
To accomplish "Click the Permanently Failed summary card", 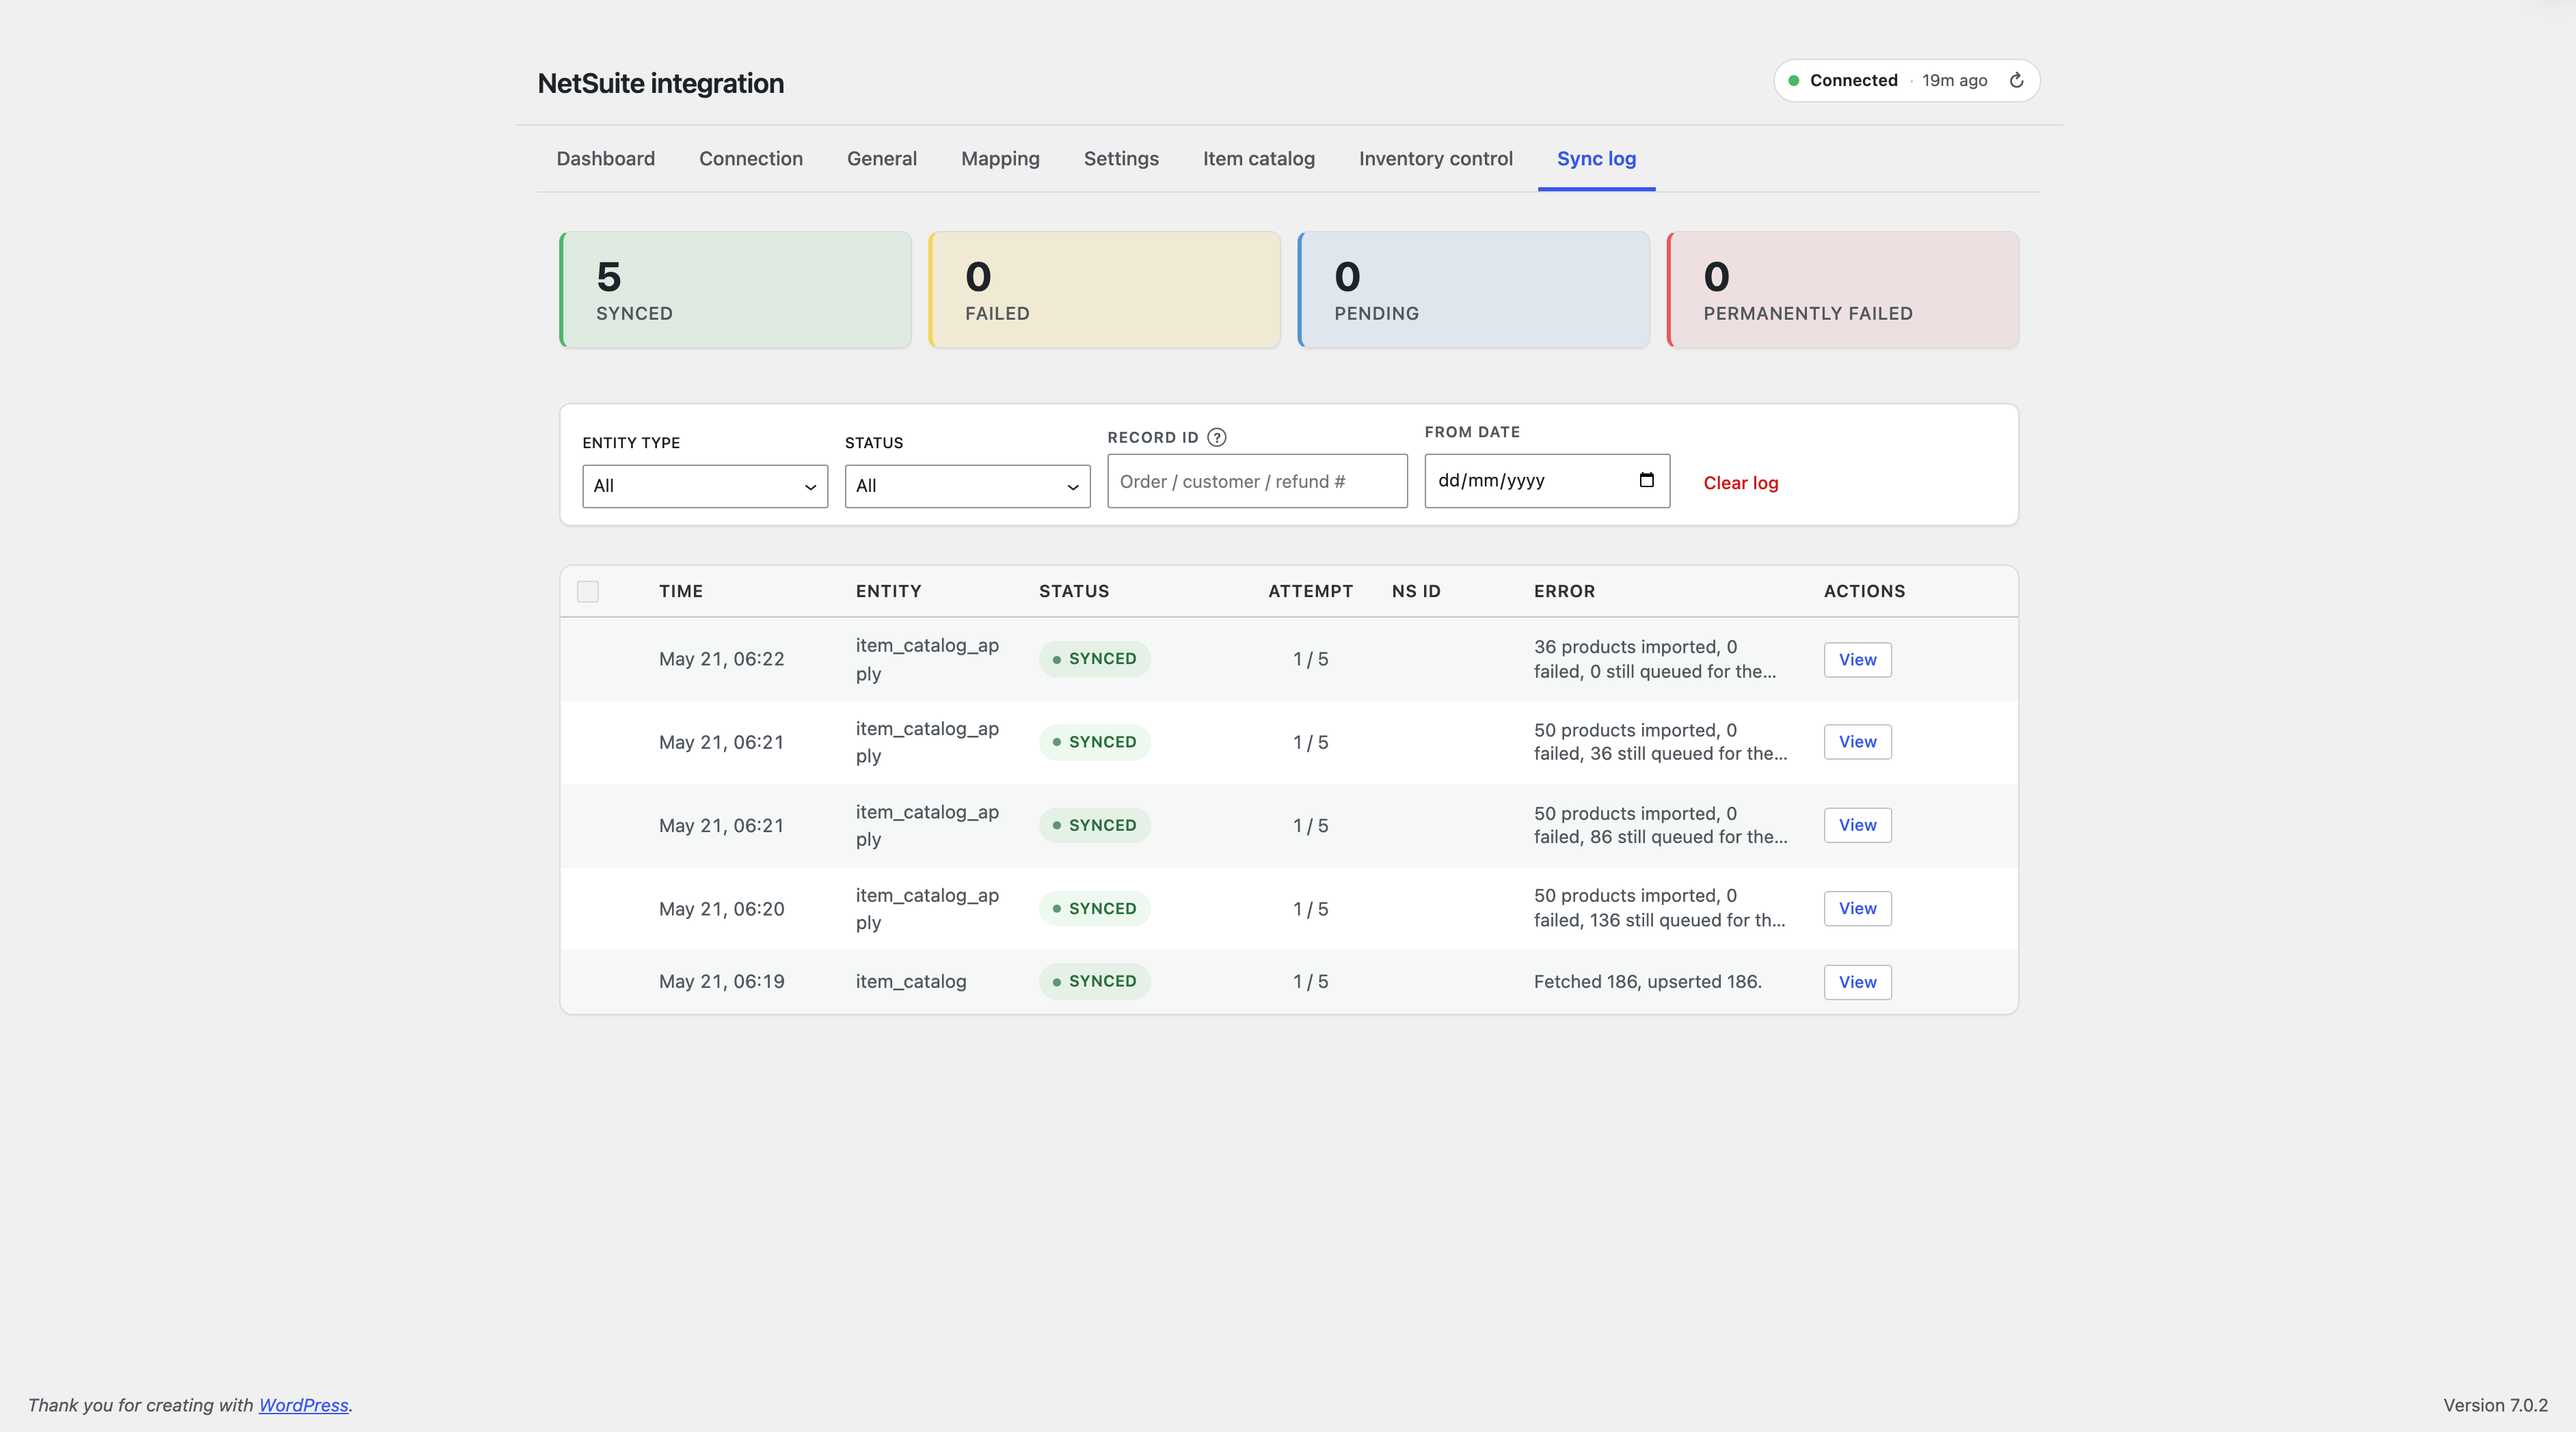I will click(1842, 290).
